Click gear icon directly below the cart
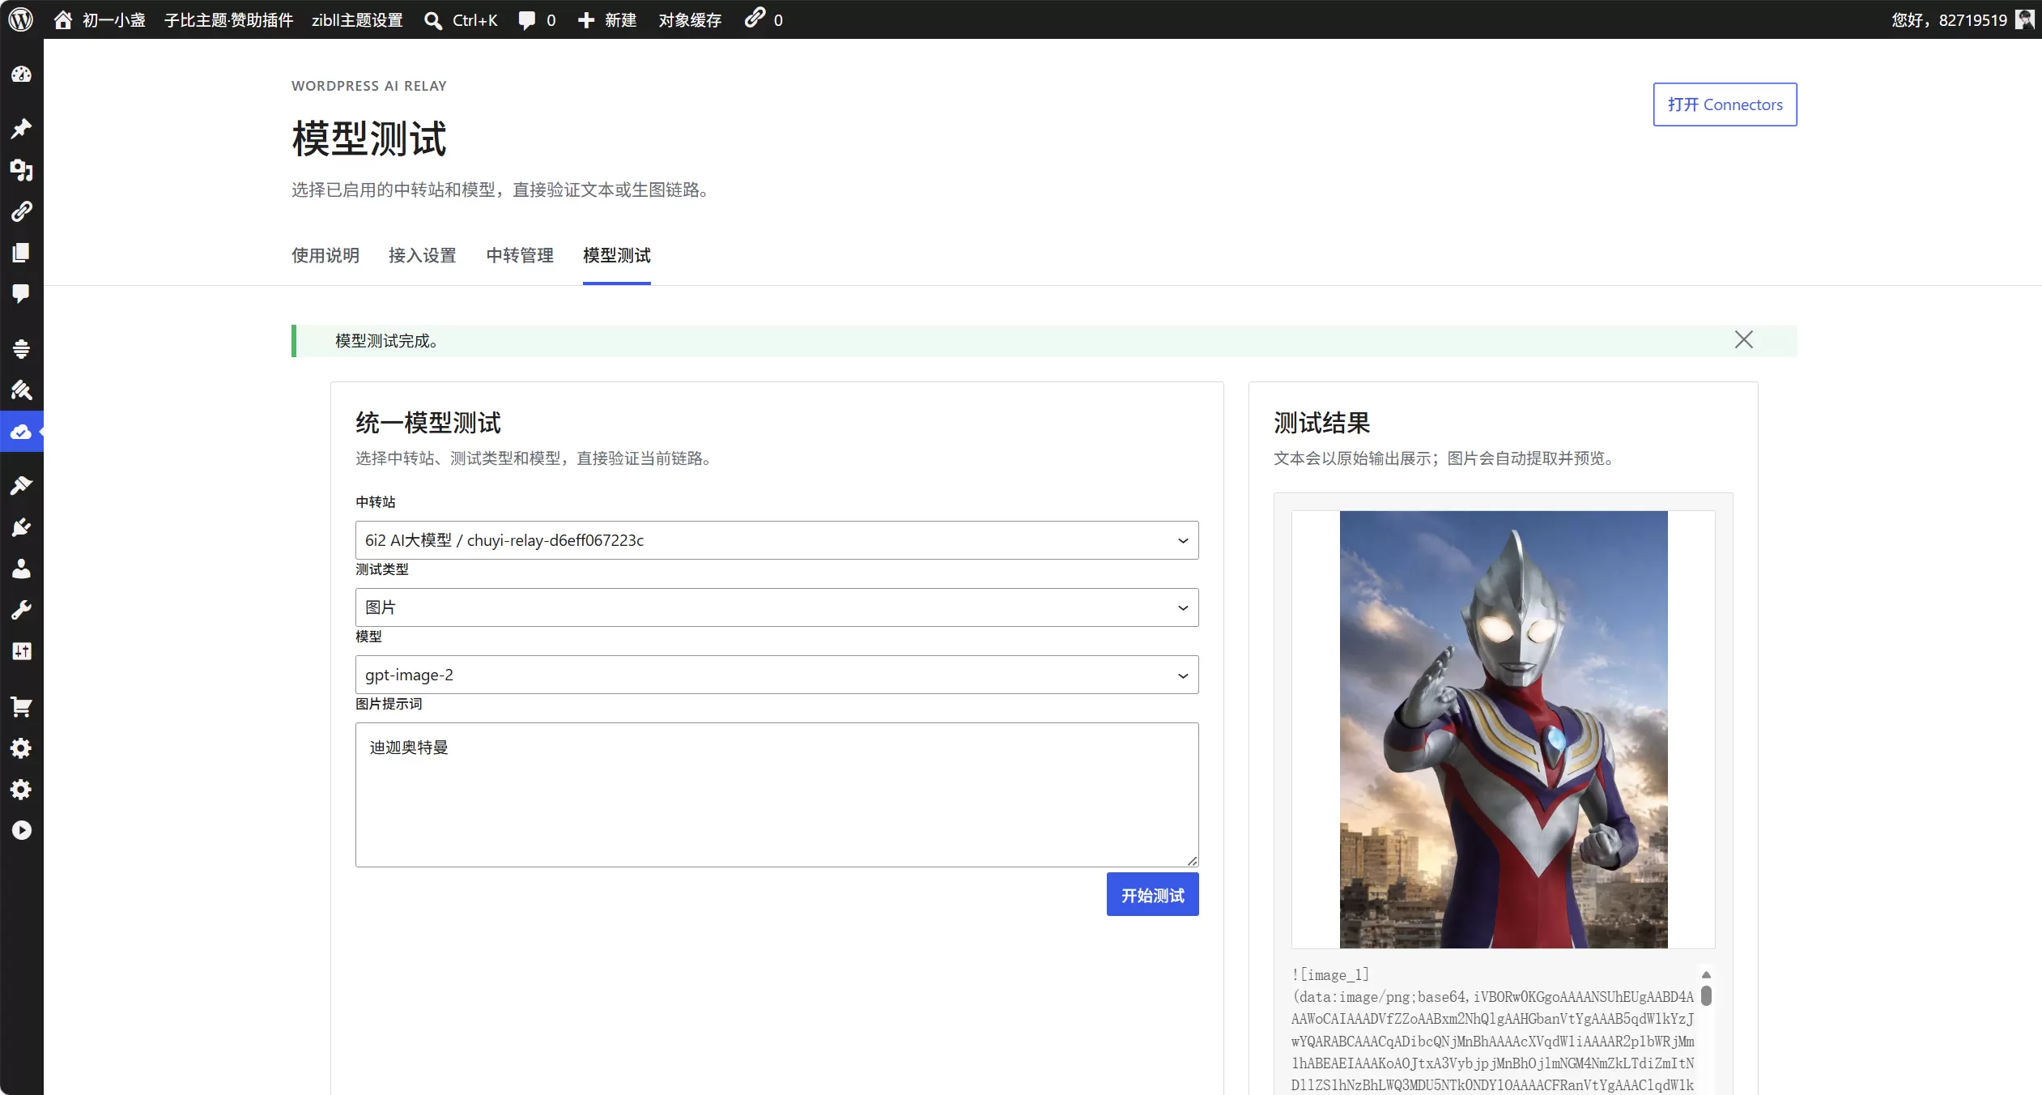Image resolution: width=2042 pixels, height=1095 pixels. pyautogui.click(x=21, y=748)
